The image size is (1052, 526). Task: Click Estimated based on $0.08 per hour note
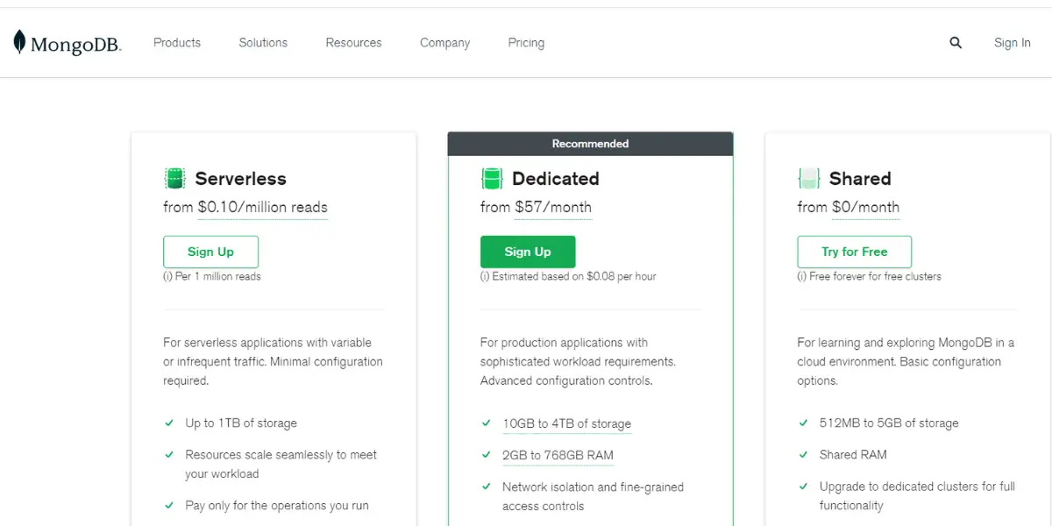(568, 277)
